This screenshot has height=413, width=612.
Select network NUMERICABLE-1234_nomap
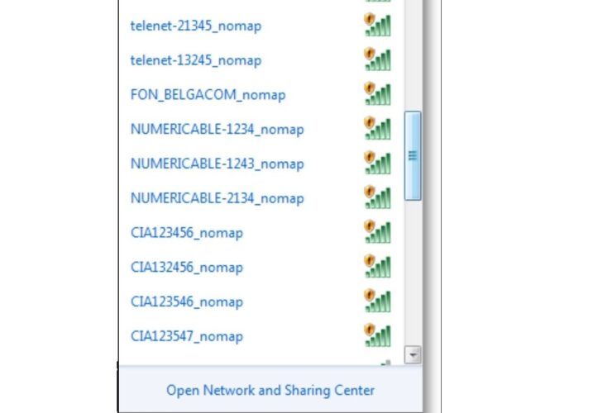(217, 129)
